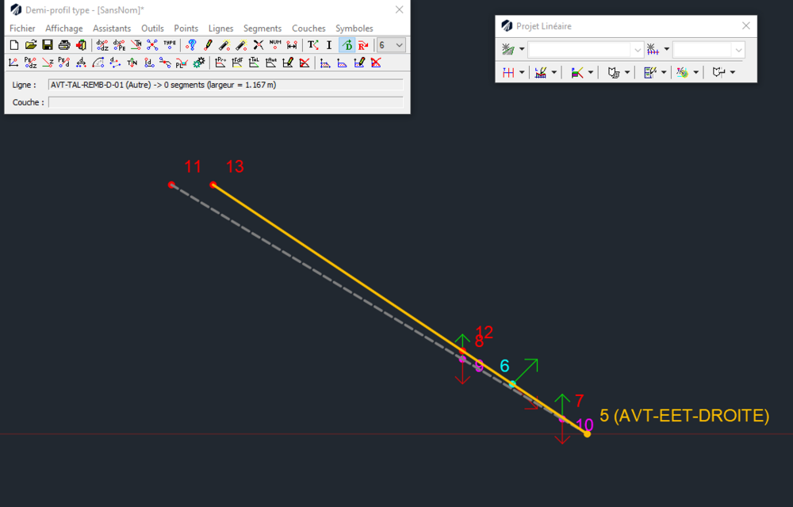
Task: Click the gears settings icon
Action: tap(199, 63)
